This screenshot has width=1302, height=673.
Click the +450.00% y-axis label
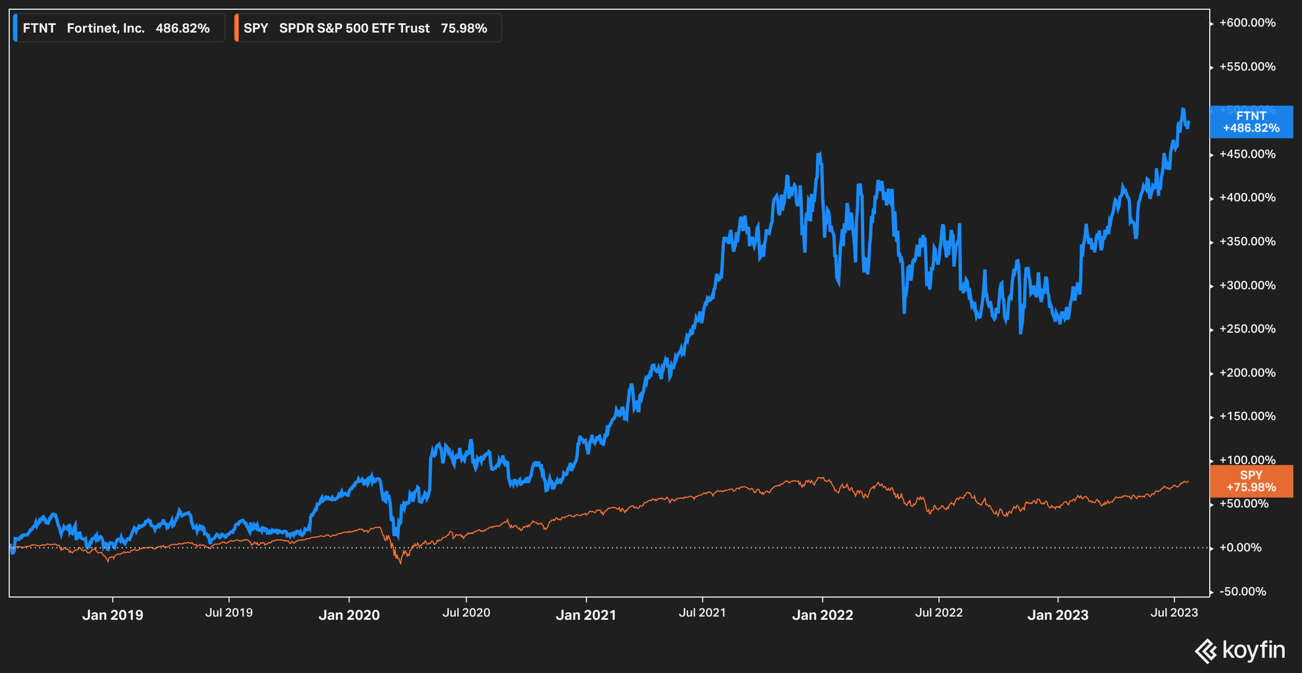[x=1248, y=154]
